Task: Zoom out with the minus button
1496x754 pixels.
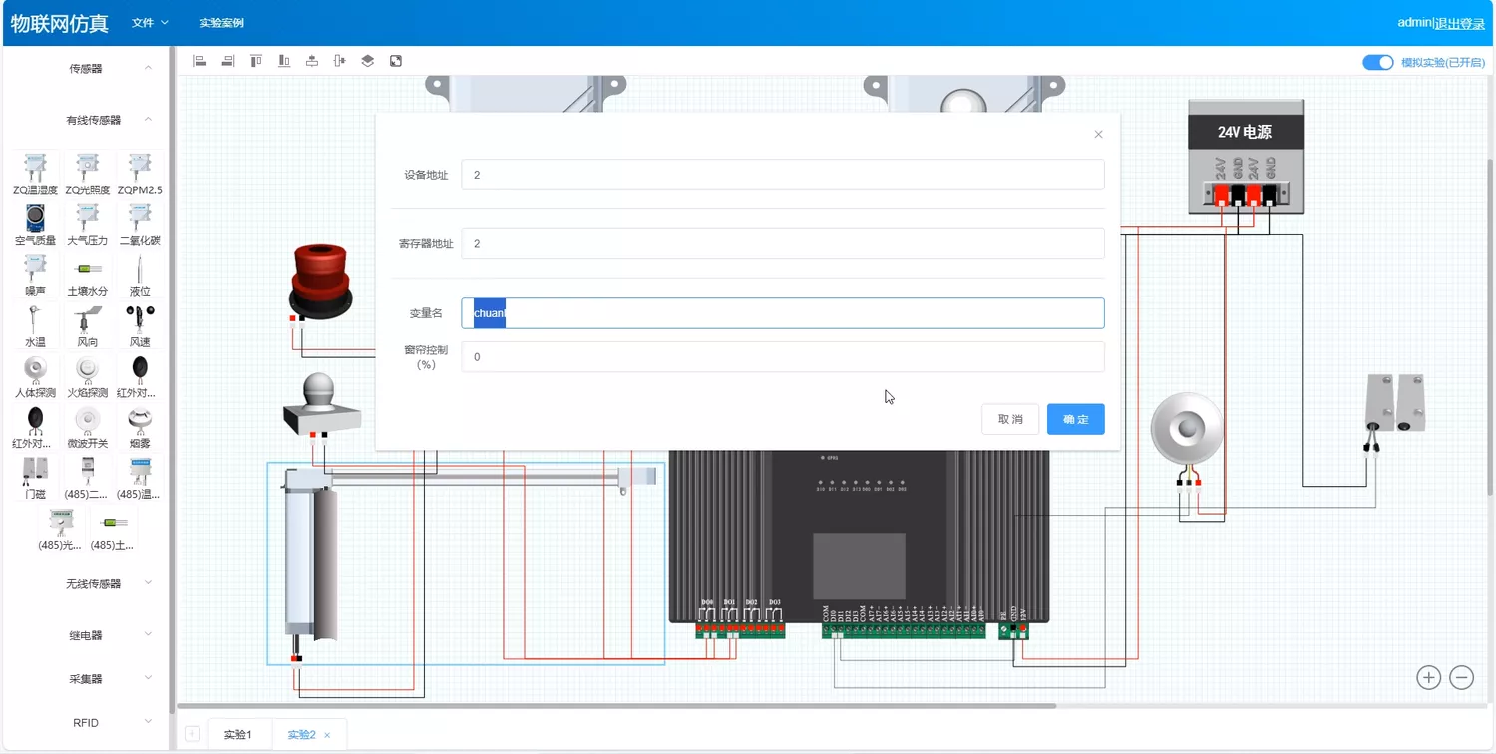Action: [1461, 678]
